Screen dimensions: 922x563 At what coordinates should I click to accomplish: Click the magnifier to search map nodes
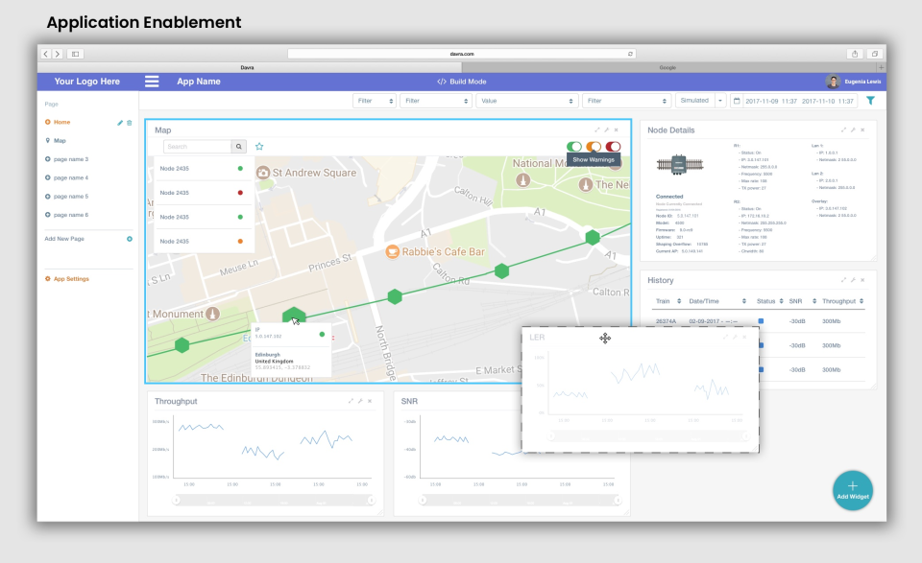[239, 146]
